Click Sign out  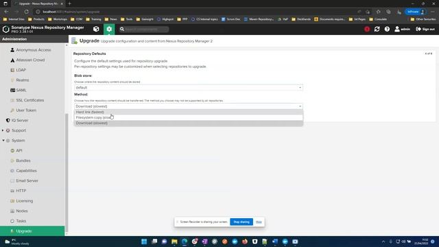[x=425, y=29]
